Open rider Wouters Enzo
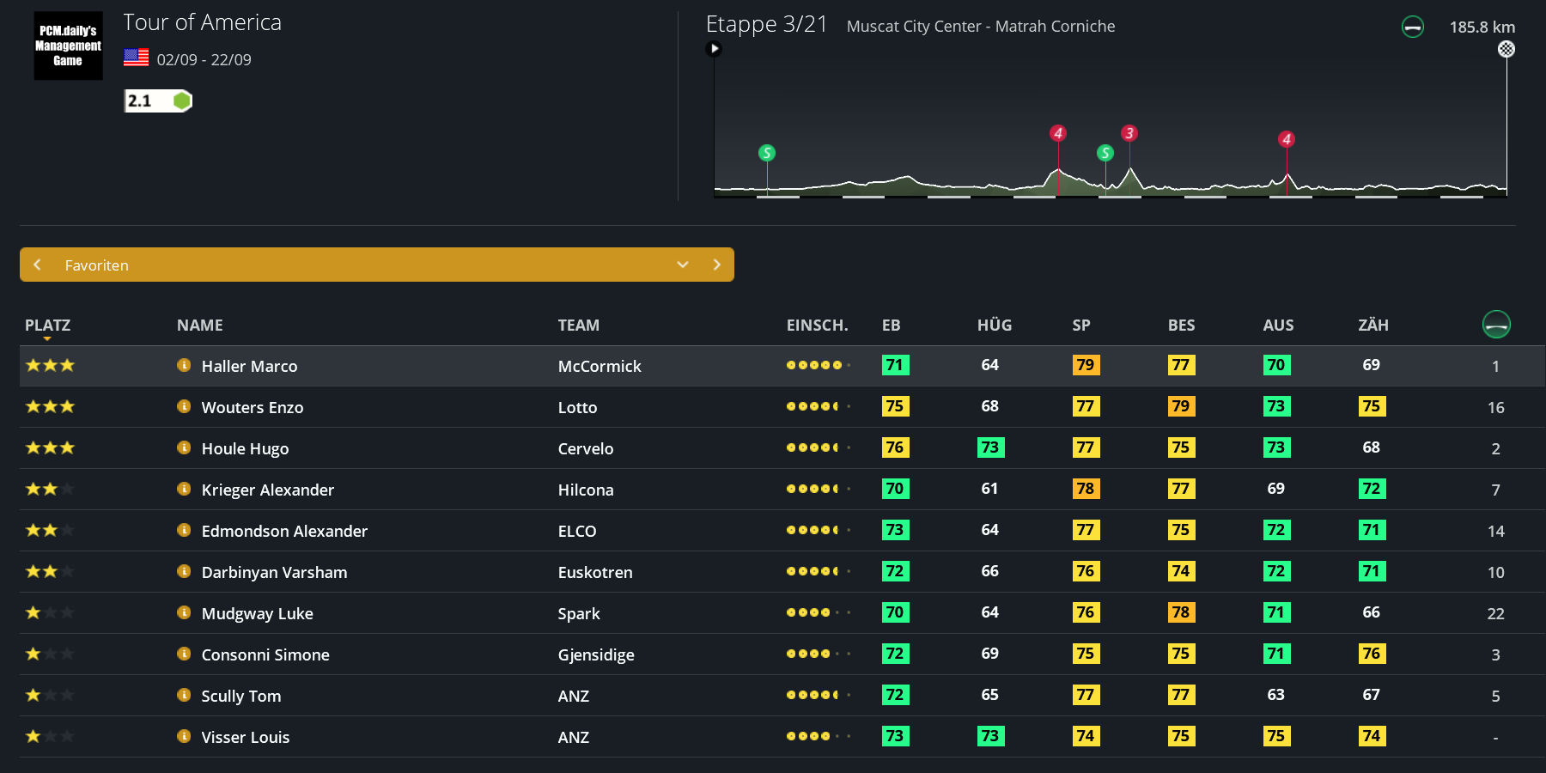The image size is (1546, 773). coord(252,407)
